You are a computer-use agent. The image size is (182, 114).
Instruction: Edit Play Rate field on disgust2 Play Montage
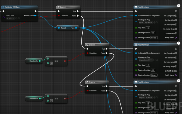(x=148, y=65)
